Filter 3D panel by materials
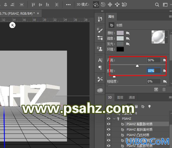Screen dimensions: 172x148 [x=143, y=106]
